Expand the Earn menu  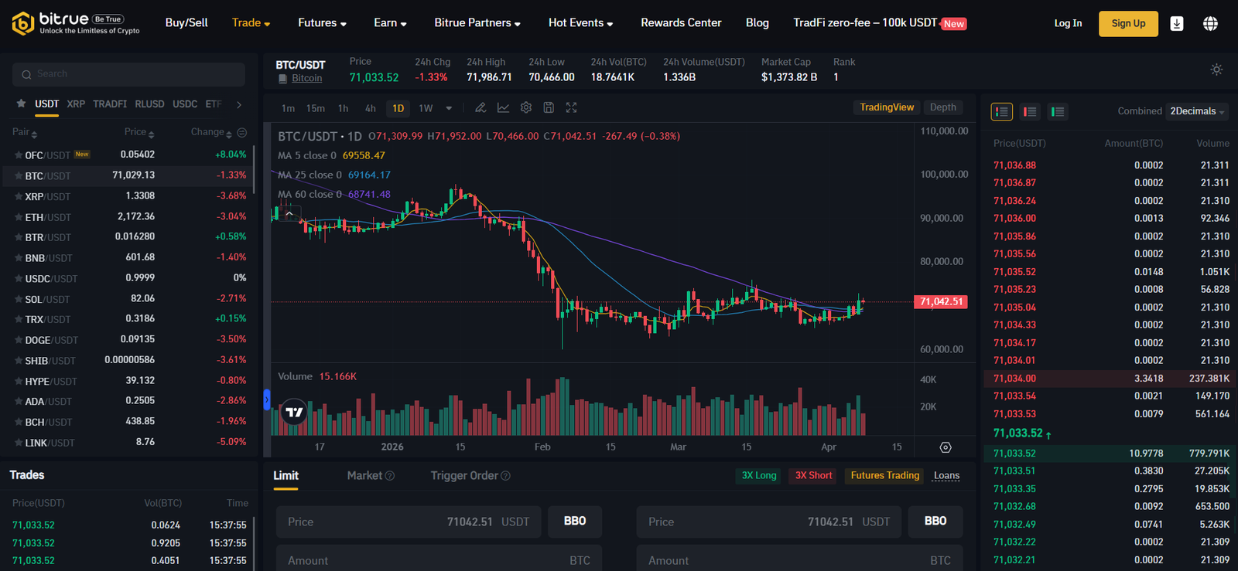390,23
